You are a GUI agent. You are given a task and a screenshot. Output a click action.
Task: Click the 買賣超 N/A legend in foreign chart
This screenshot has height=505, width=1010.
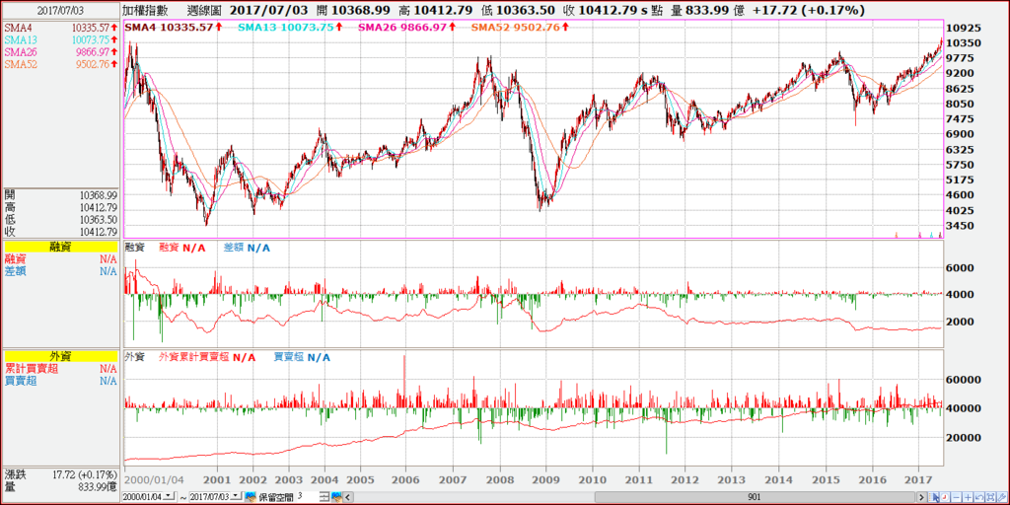(x=300, y=356)
